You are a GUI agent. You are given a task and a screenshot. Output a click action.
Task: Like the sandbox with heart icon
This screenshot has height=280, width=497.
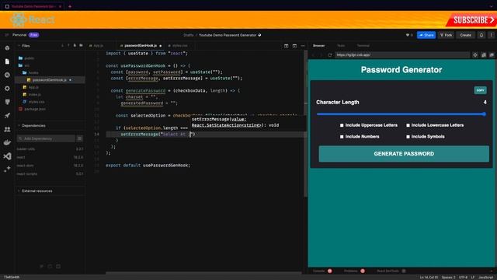pos(408,35)
